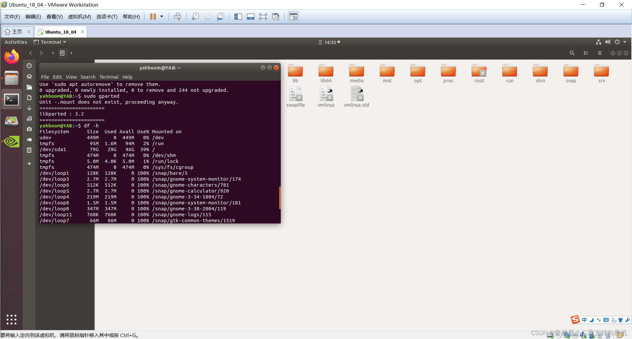Select the swapfile file
This screenshot has height=339, width=632.
(295, 97)
